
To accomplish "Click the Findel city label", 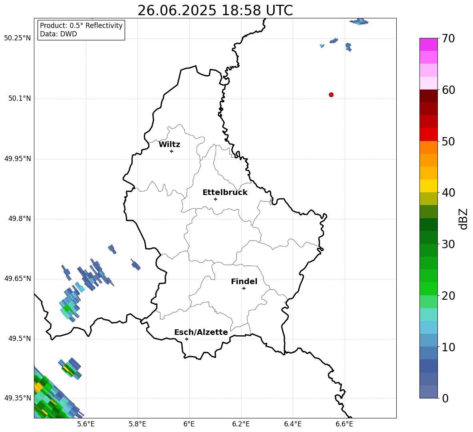I will (x=244, y=281).
